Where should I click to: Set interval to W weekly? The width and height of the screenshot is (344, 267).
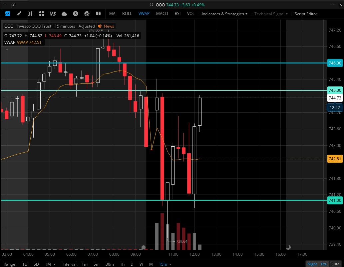(141, 264)
